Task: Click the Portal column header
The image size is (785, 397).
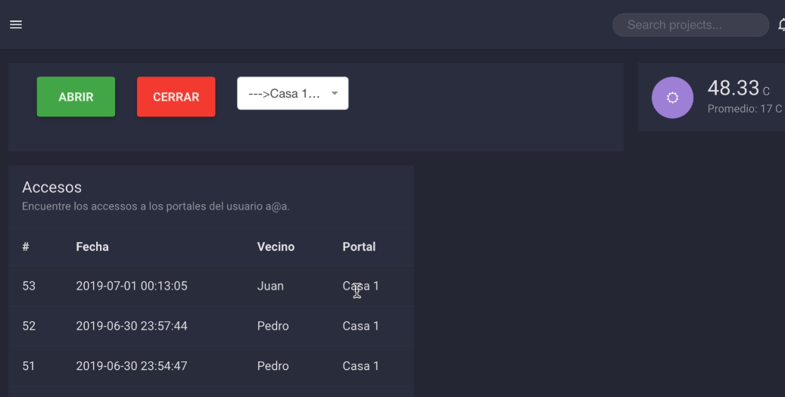Action: 359,247
